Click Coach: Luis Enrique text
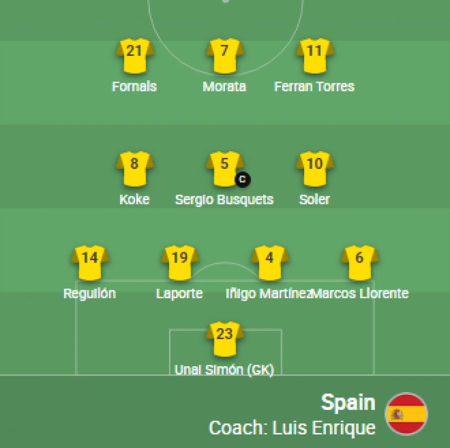Screen dimensions: 450x448 click(x=292, y=428)
